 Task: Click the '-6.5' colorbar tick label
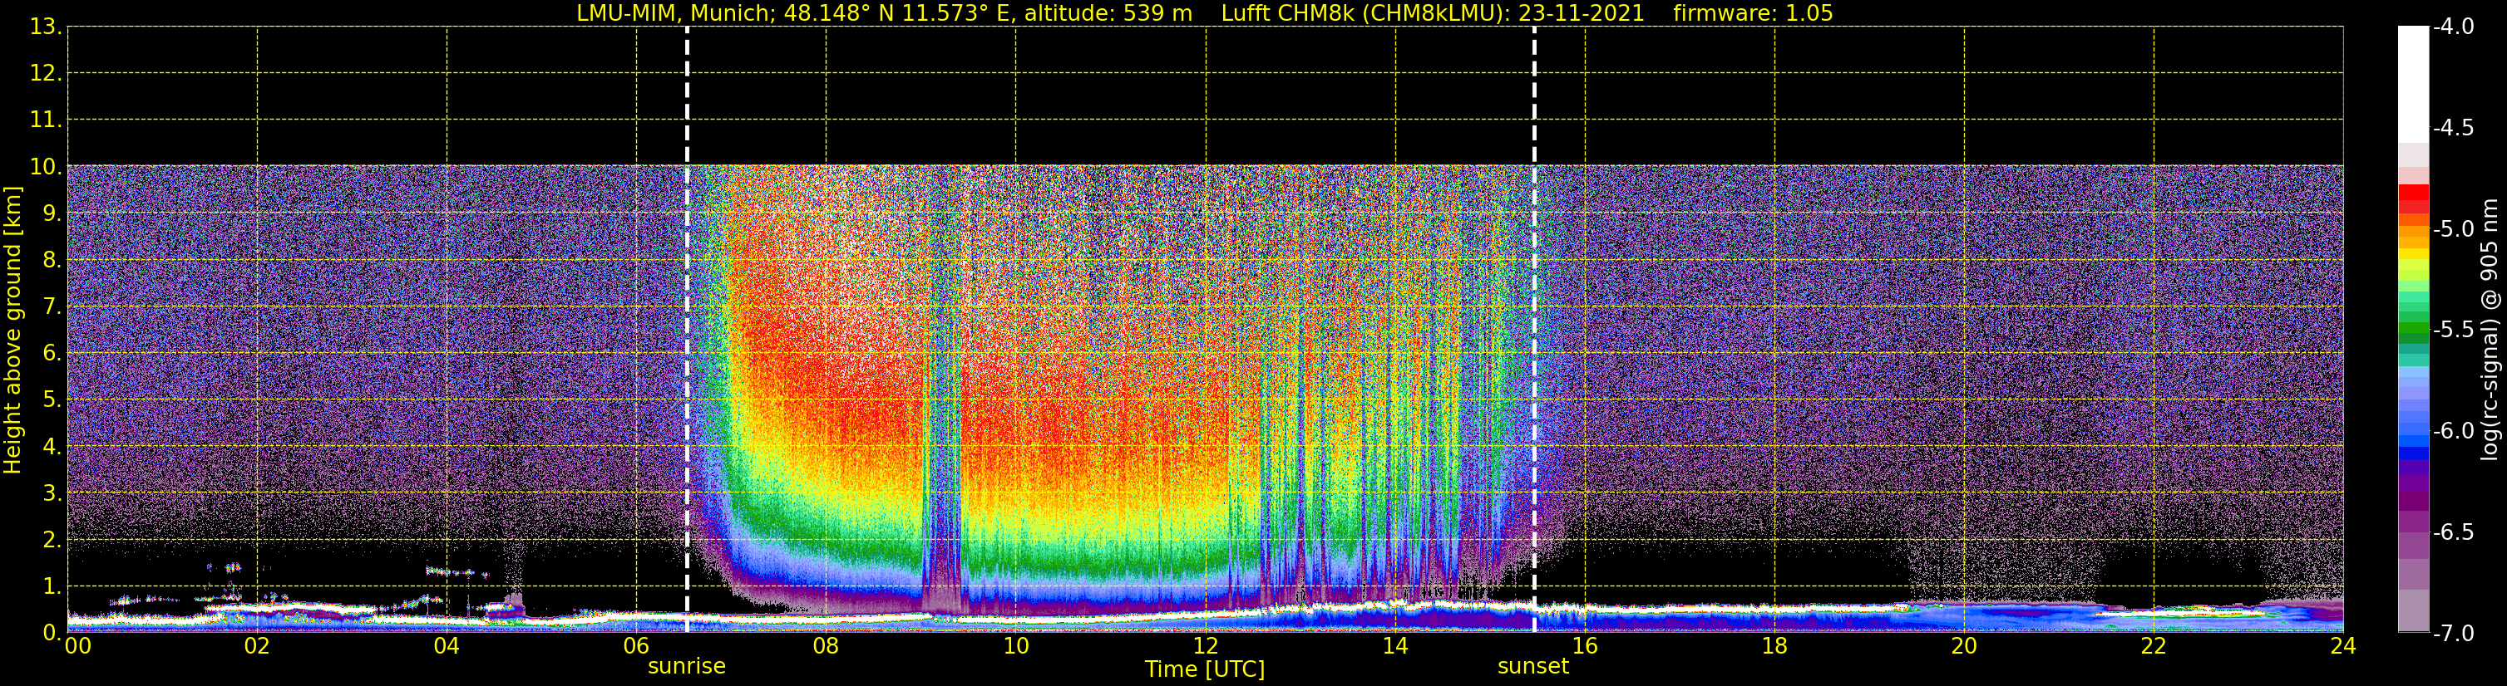pyautogui.click(x=2452, y=532)
